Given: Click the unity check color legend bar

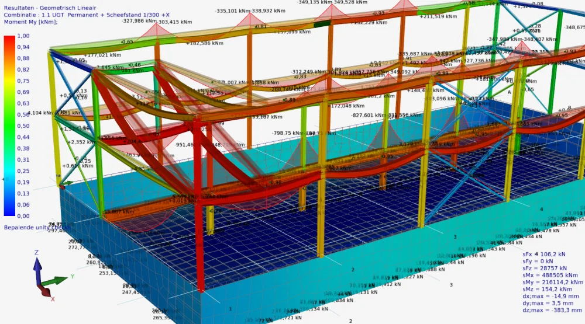Looking at the screenshot, I should coord(9,126).
